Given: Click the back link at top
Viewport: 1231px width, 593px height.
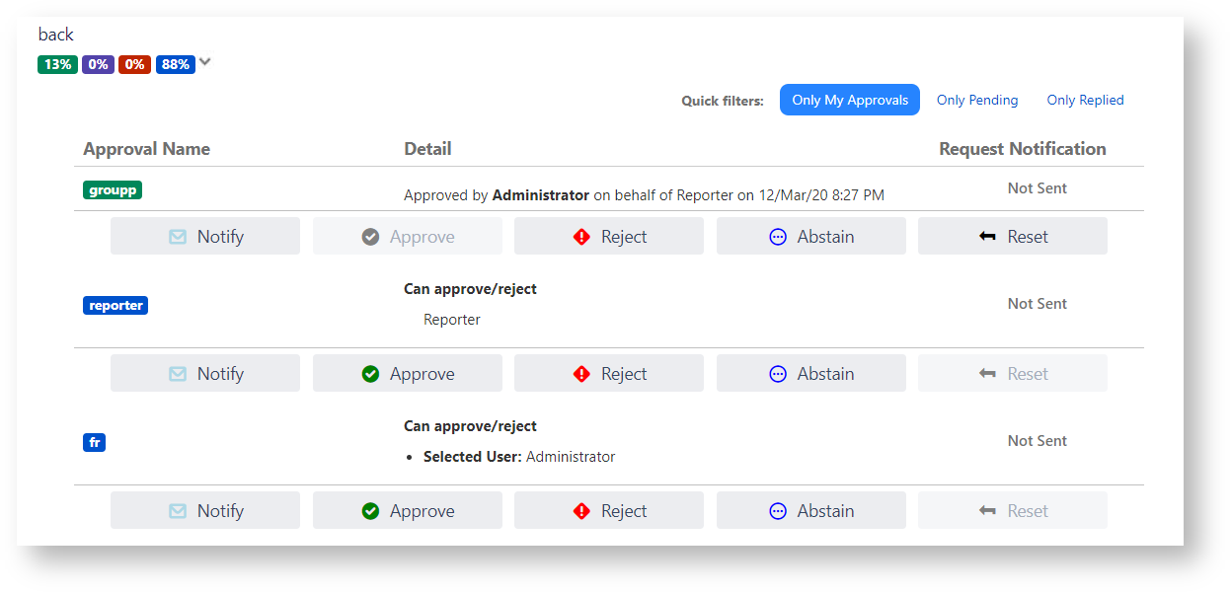Looking at the screenshot, I should pyautogui.click(x=55, y=35).
